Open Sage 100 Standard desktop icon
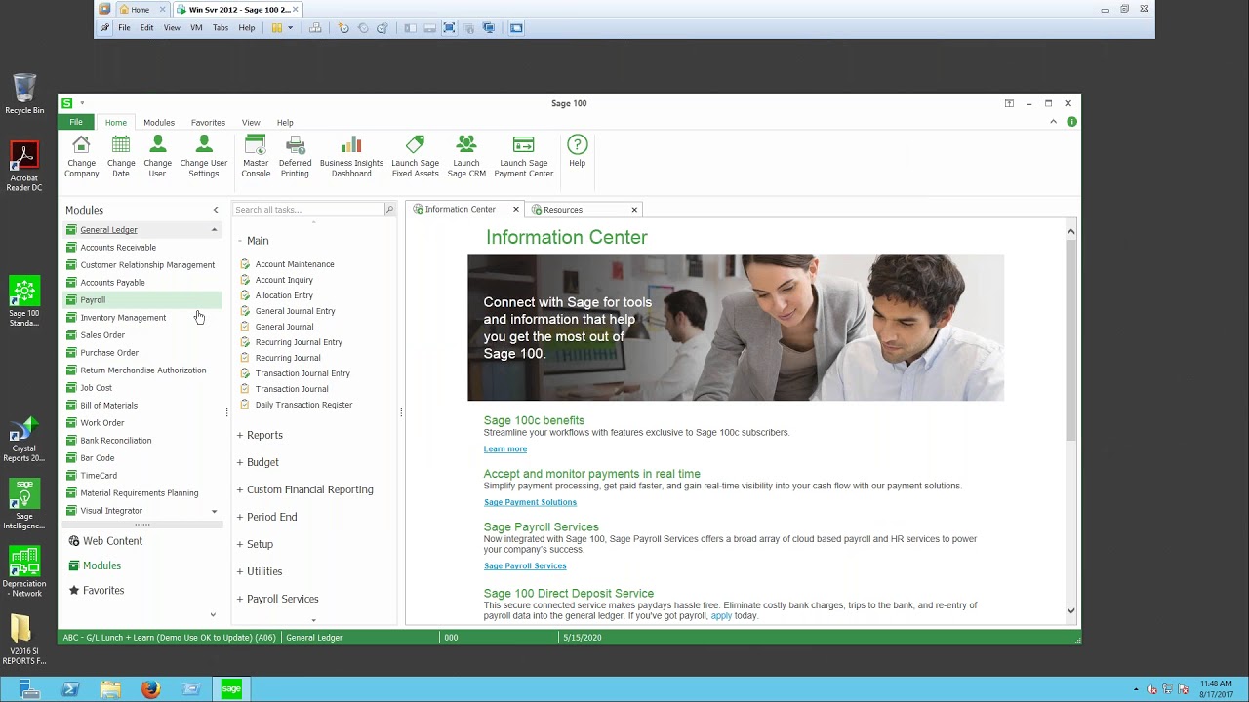Screen dimensions: 1249x702 pyautogui.click(x=24, y=302)
